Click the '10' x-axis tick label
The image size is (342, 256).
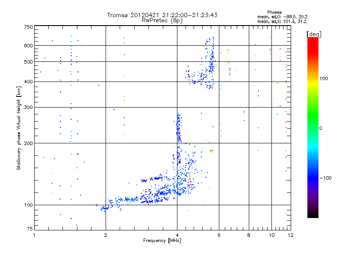coord(271,235)
